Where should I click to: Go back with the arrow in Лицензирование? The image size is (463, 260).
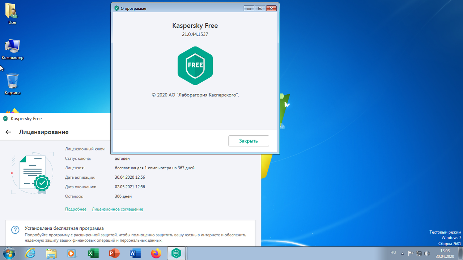[8, 132]
